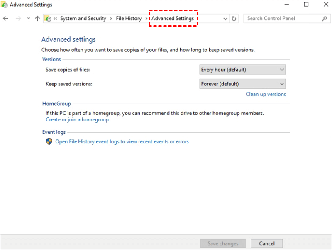Click the window icon in title bar
Screen dimensions: 332x250
5,5
